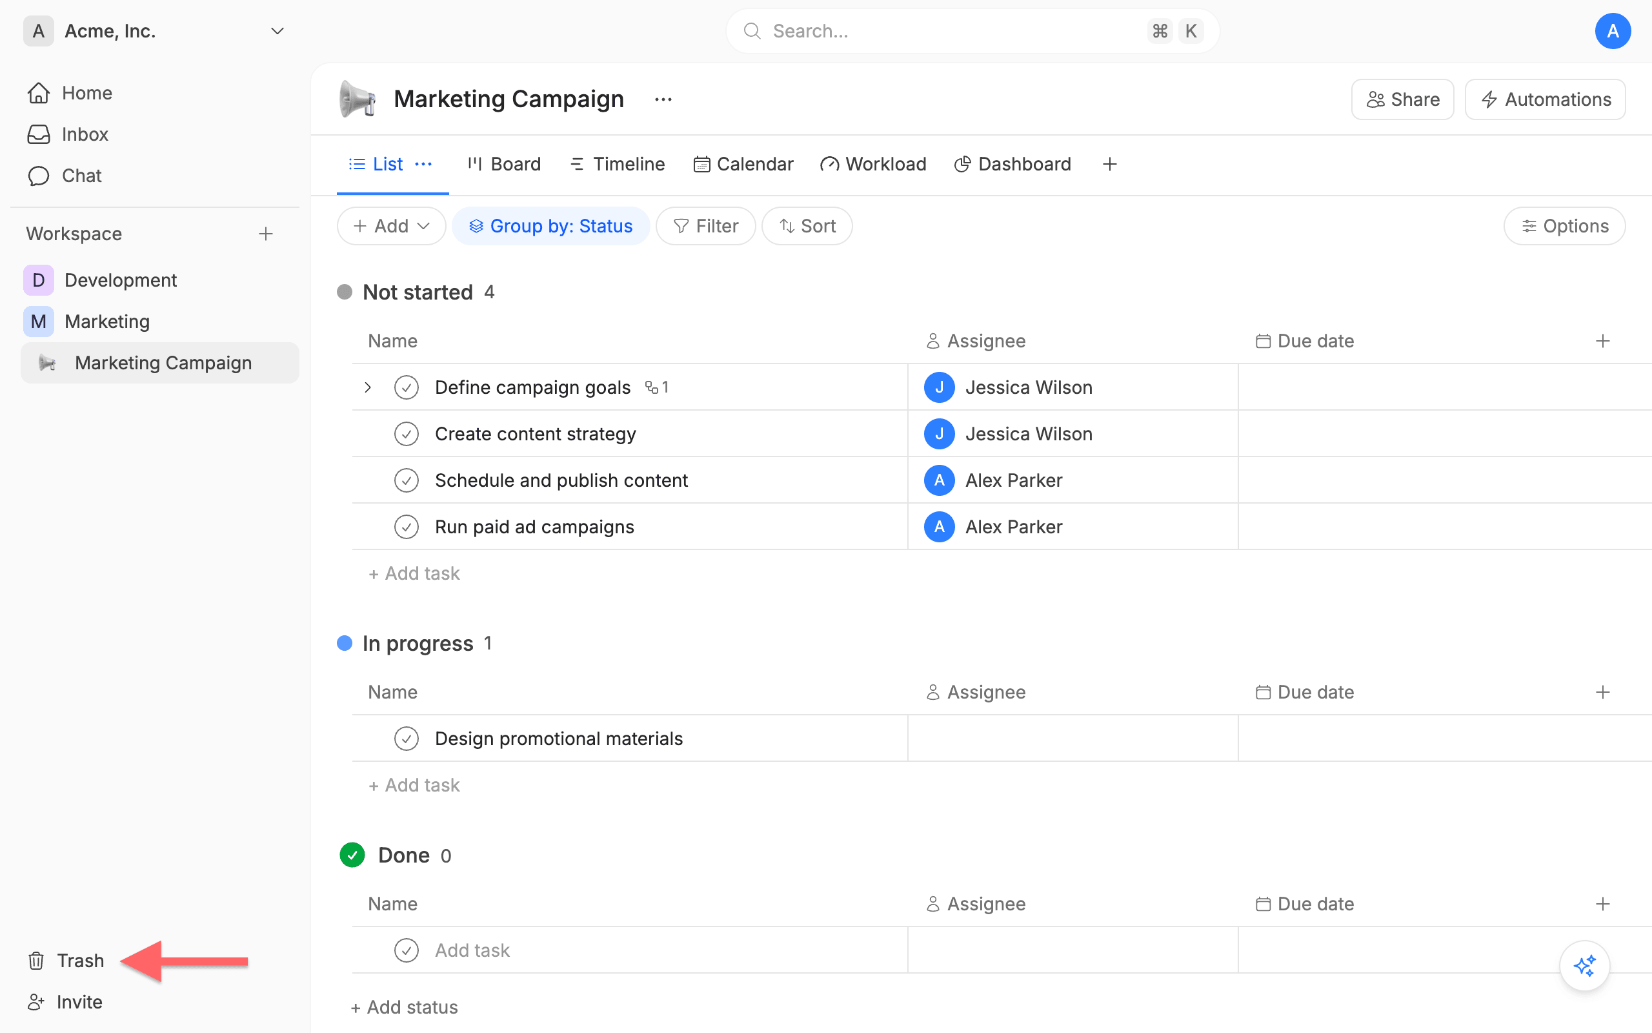Open the Development space
Image resolution: width=1652 pixels, height=1033 pixels.
[99, 280]
